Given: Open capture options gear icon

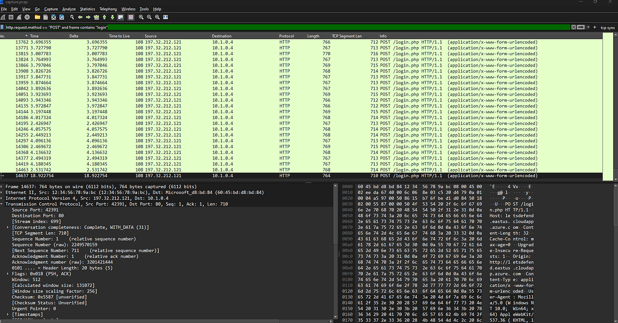Looking at the screenshot, I should click(27, 17).
